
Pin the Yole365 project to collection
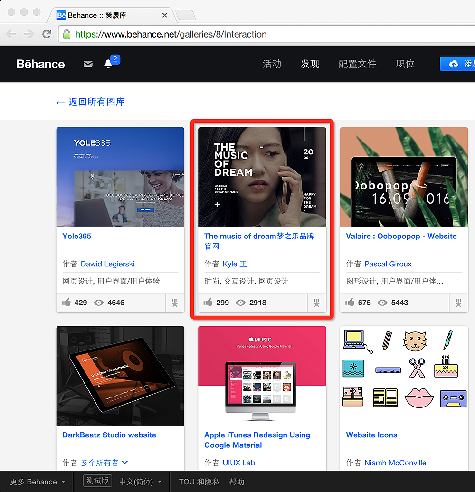click(175, 303)
